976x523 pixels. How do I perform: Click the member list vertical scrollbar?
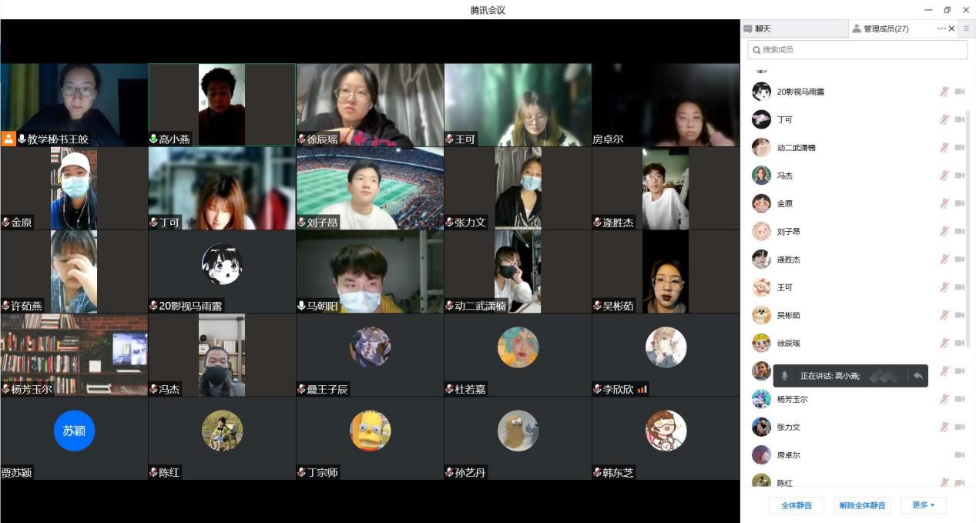point(968,231)
